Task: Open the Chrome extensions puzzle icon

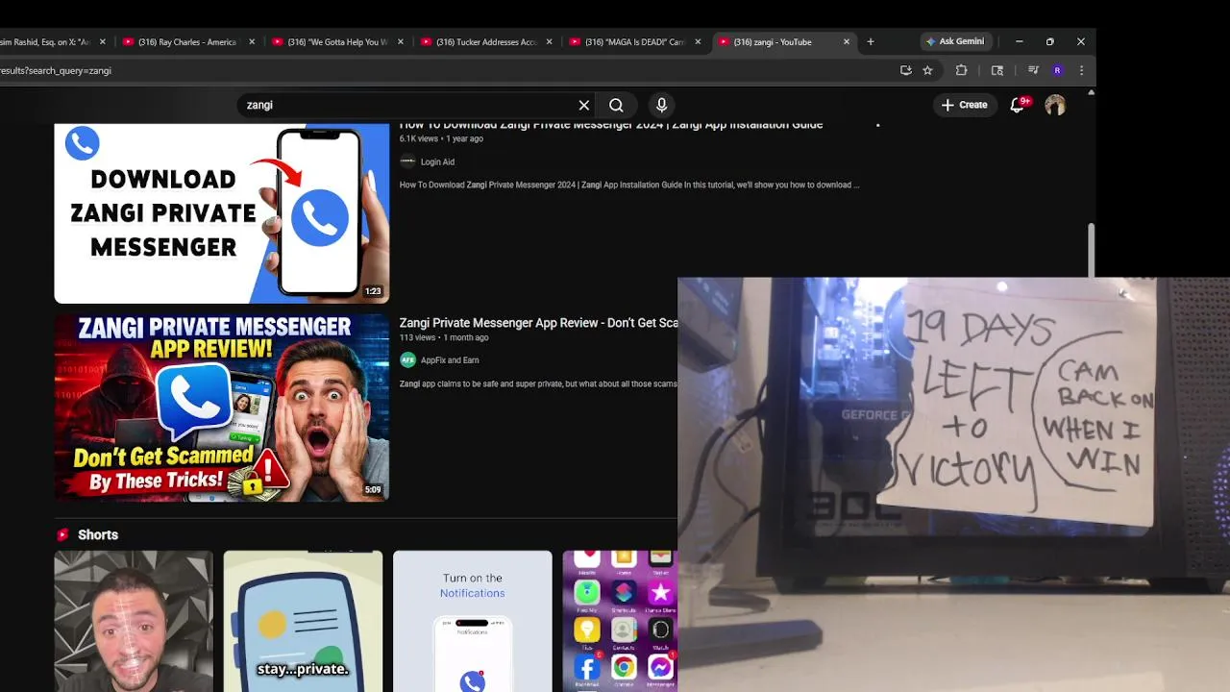Action: coord(961,70)
